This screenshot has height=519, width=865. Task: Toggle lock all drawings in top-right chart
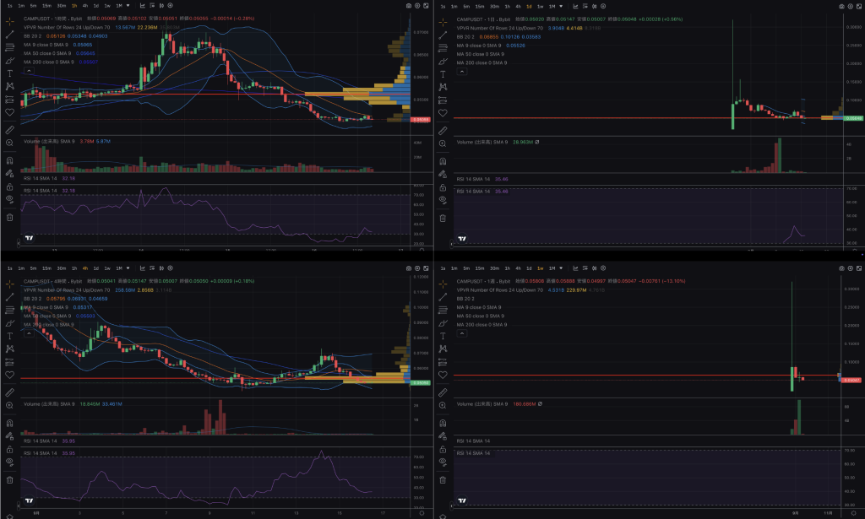442,187
